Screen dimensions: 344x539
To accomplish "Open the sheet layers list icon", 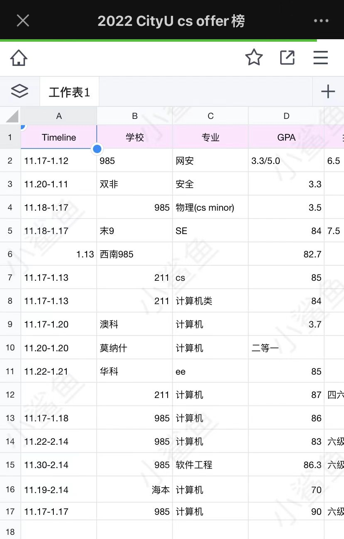I will click(20, 91).
